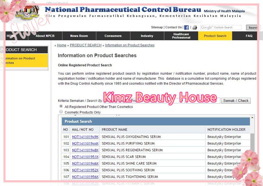
Task: Click the Contact Us link
Action: [x=173, y=27]
